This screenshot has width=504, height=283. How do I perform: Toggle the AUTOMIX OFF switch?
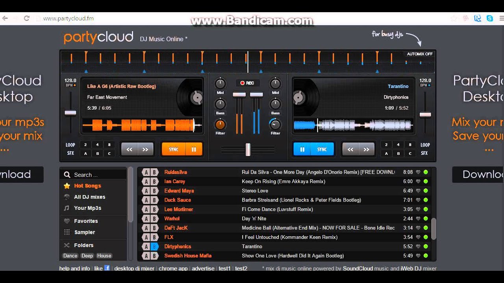pos(420,54)
